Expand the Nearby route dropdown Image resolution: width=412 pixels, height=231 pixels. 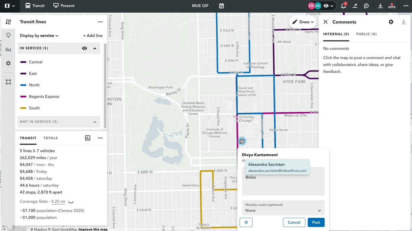point(283,208)
